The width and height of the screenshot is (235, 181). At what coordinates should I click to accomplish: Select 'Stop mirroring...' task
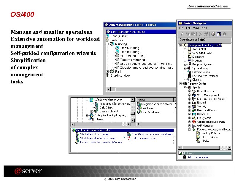(x=131, y=52)
